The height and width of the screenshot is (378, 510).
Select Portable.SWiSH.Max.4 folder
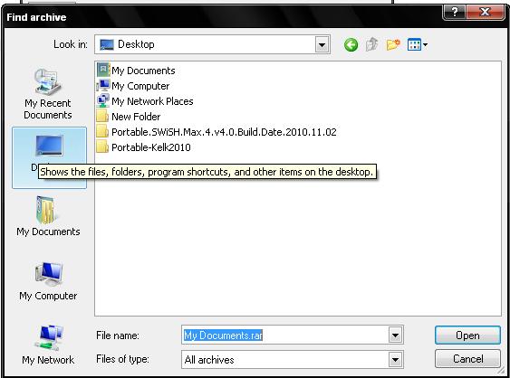(217, 131)
